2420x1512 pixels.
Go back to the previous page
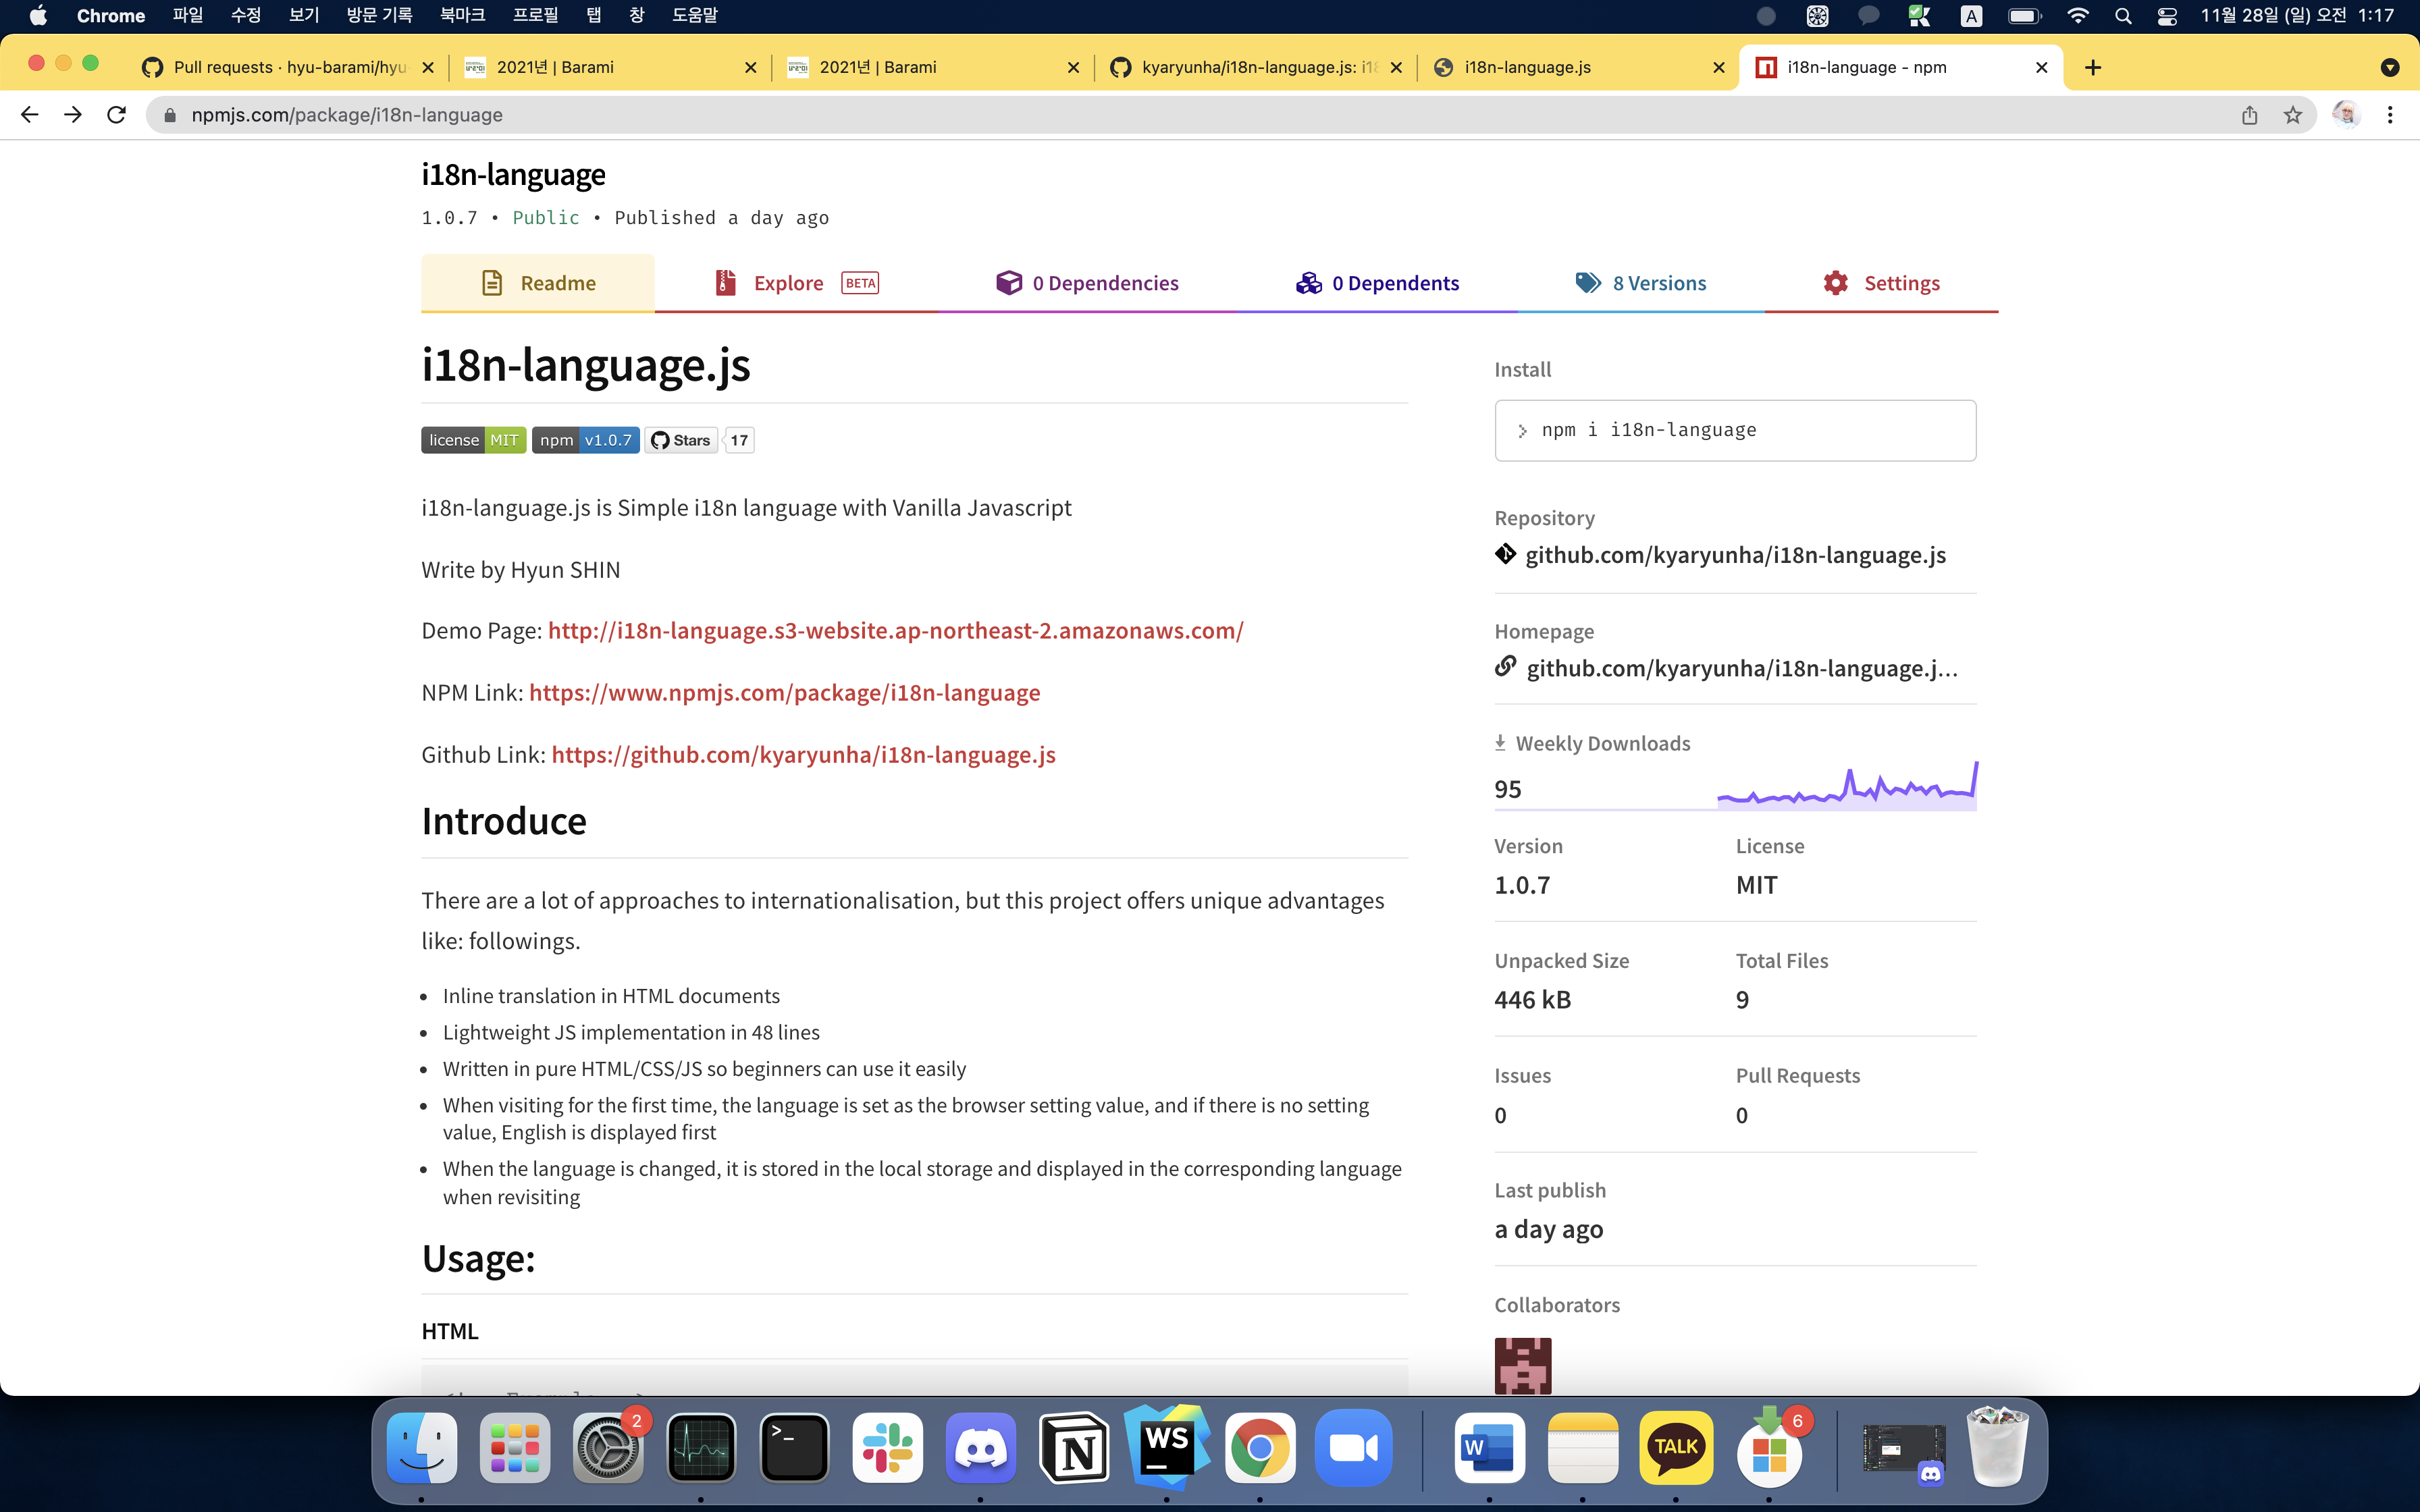29,115
